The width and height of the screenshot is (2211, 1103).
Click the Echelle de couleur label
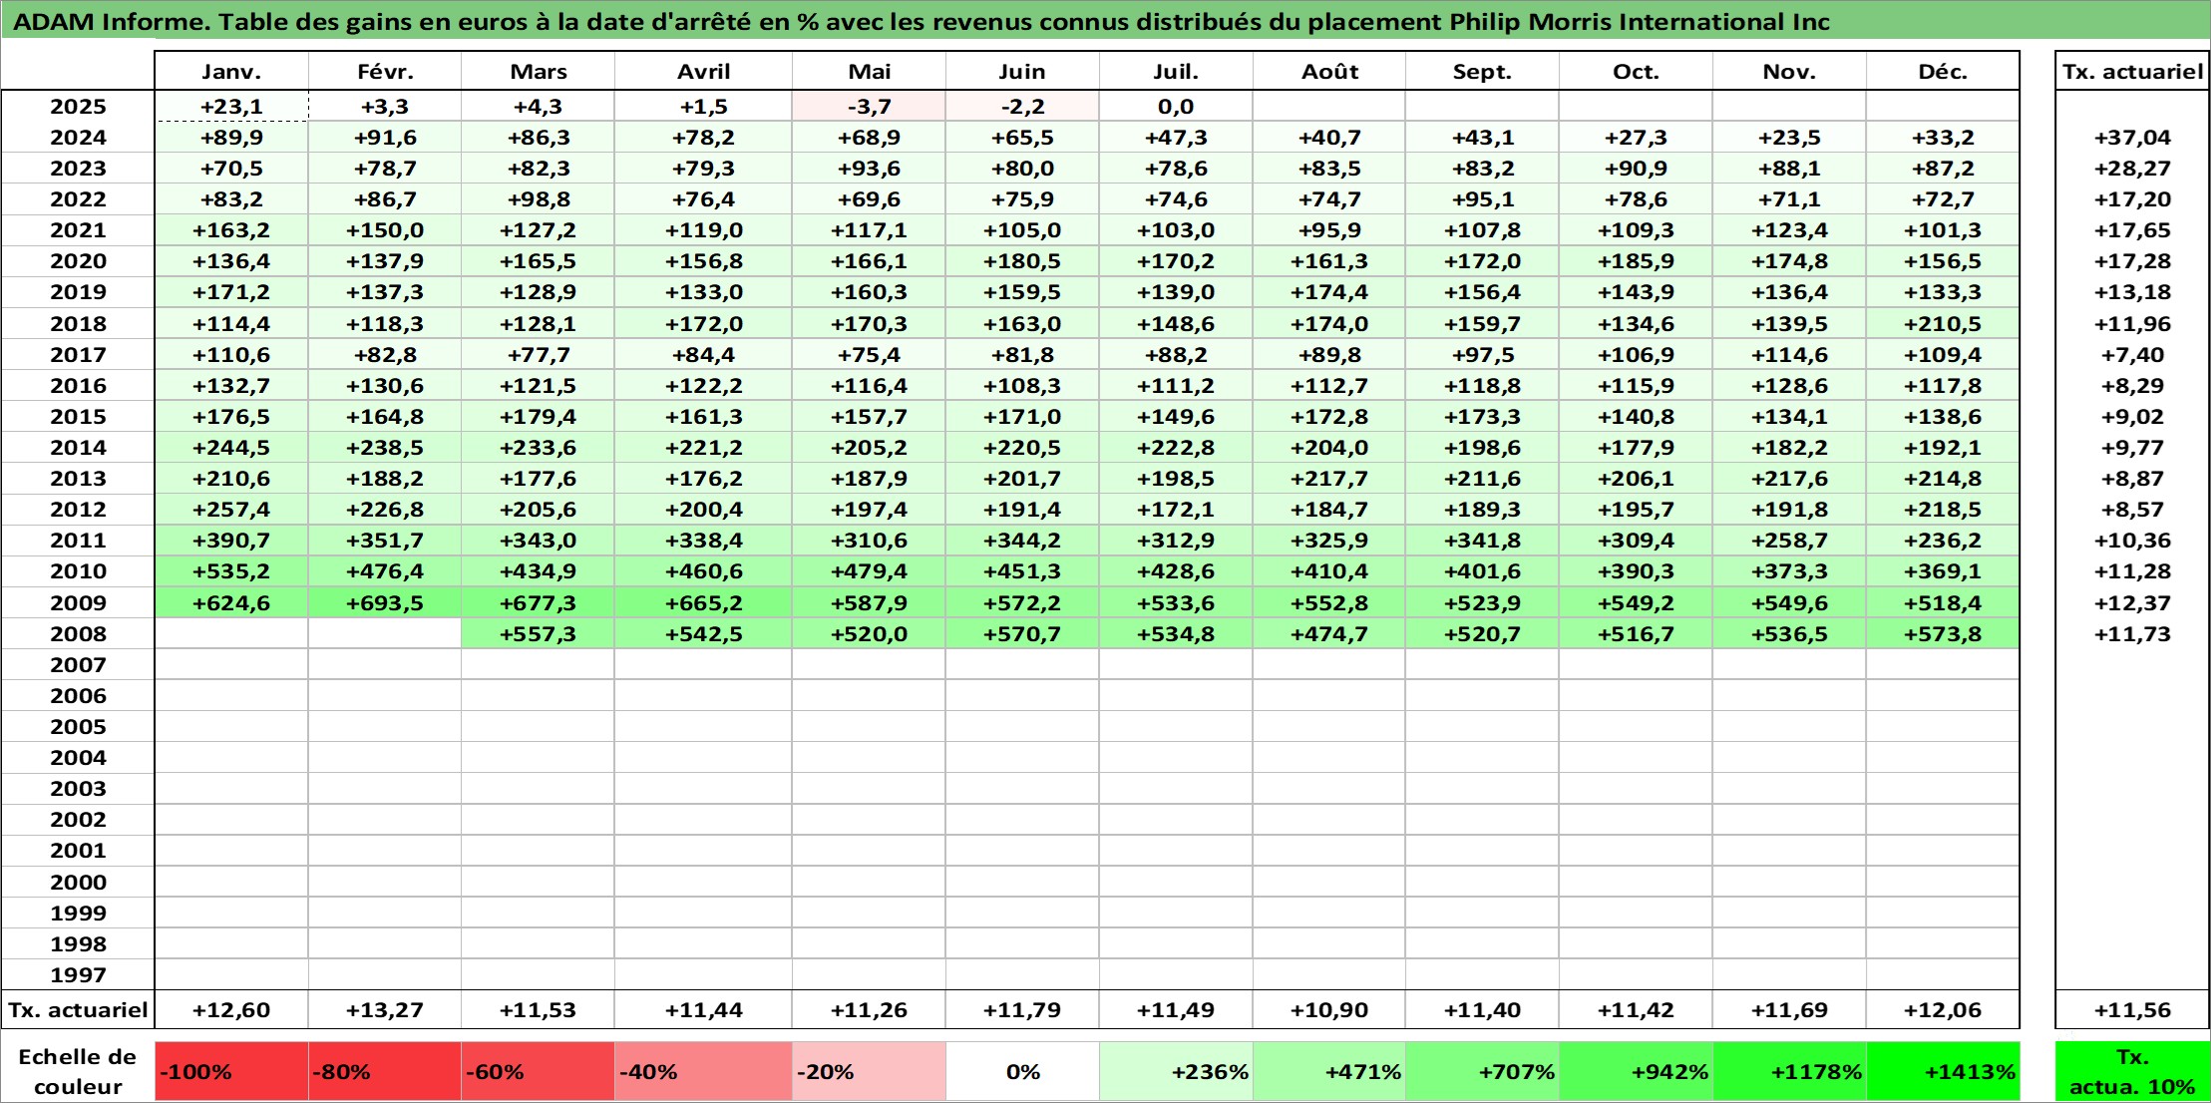point(78,1071)
